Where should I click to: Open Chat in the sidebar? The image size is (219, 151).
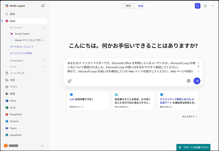[x=25, y=21]
